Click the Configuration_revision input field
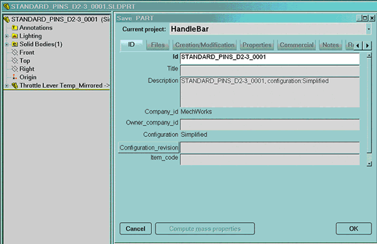The image size is (377, 244). 270,148
